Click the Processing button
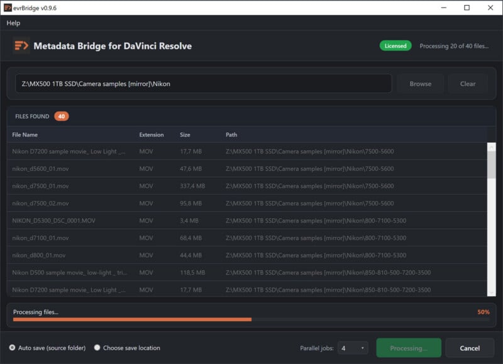 pyautogui.click(x=408, y=348)
